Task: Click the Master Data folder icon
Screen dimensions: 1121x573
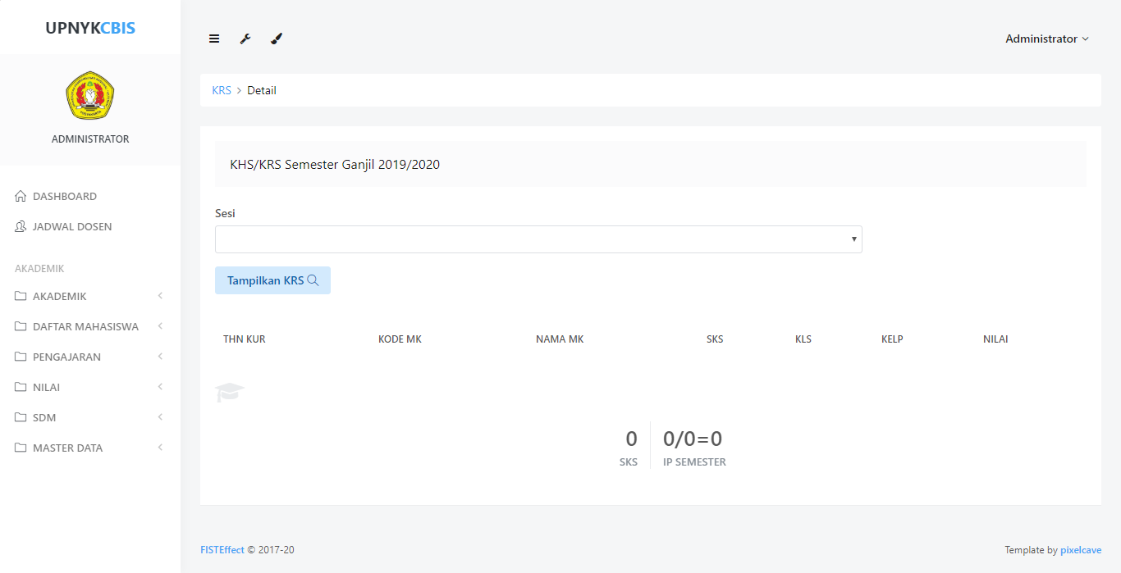Action: point(21,448)
